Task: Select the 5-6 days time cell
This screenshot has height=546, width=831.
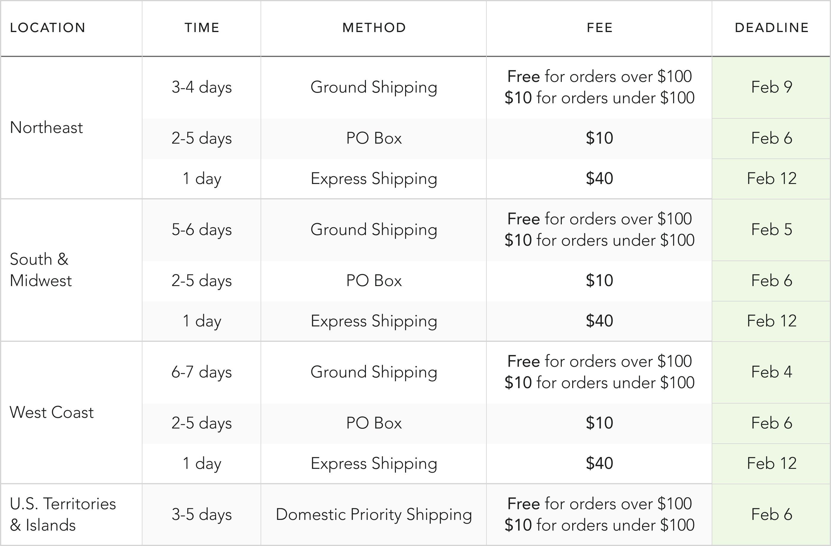Action: [x=202, y=230]
